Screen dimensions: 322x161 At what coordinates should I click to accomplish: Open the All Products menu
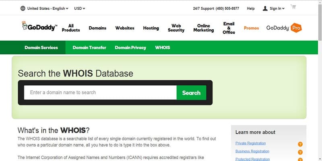click(71, 28)
